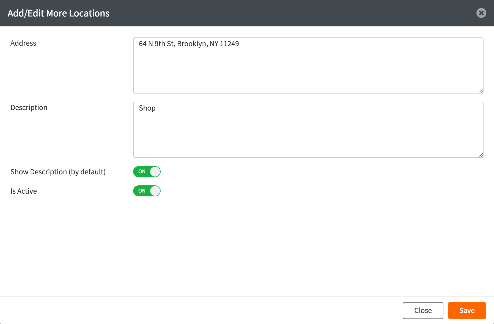
Task: Disable the Show Description toggle
Action: pos(147,172)
